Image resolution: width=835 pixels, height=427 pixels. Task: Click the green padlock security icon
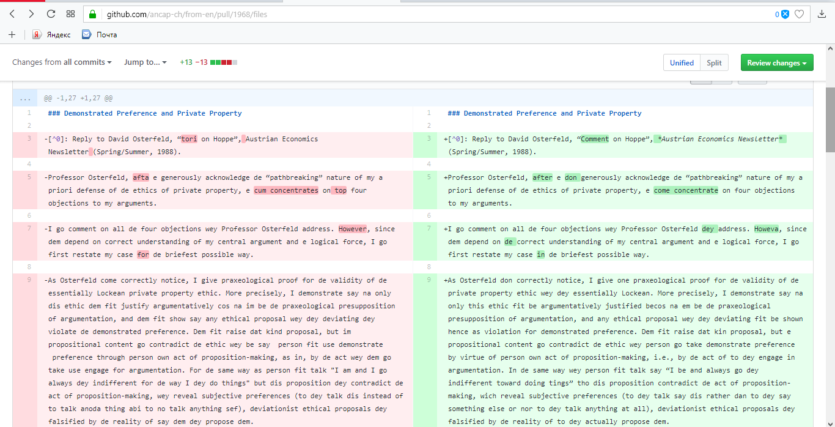click(92, 14)
